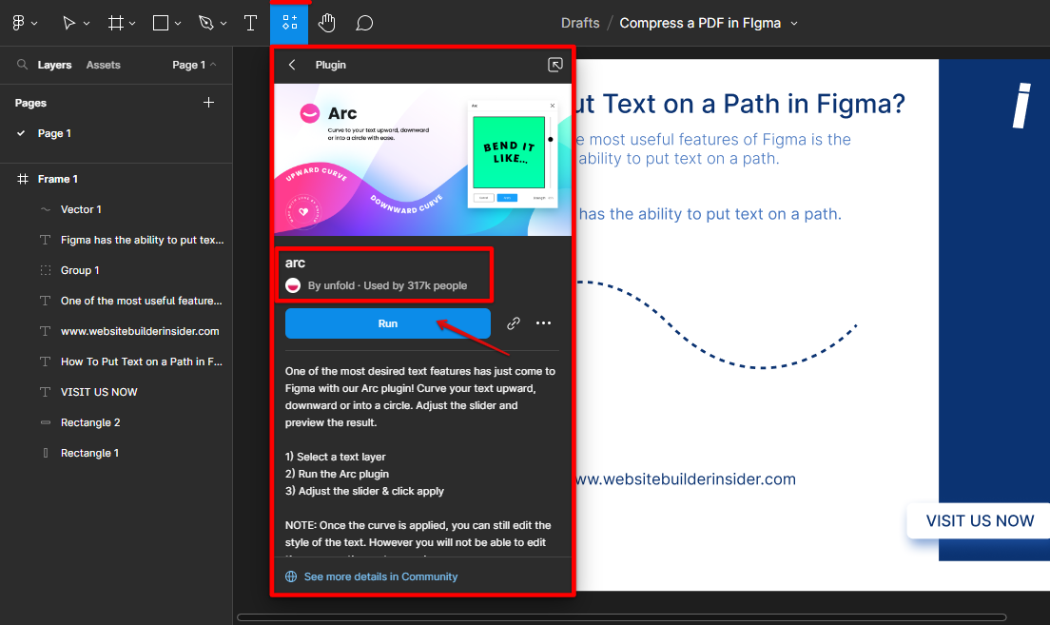Image resolution: width=1050 pixels, height=625 pixels.
Task: Open the Resources plugins tool
Action: coord(289,22)
